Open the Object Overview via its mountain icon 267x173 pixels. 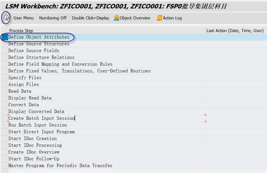(132, 18)
